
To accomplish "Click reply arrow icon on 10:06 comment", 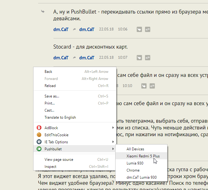I will pos(139,30).
